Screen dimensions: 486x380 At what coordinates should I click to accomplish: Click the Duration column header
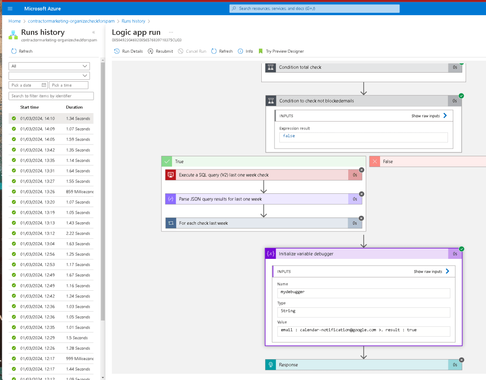[74, 107]
